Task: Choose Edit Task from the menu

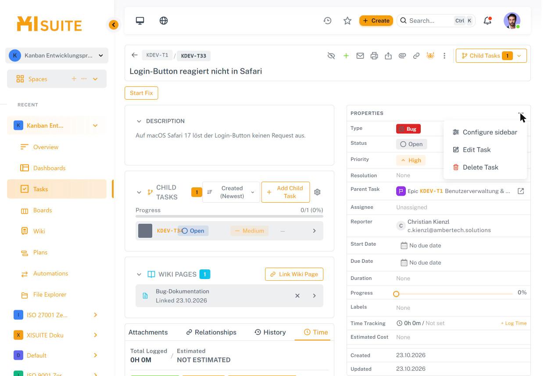Action: click(485, 150)
